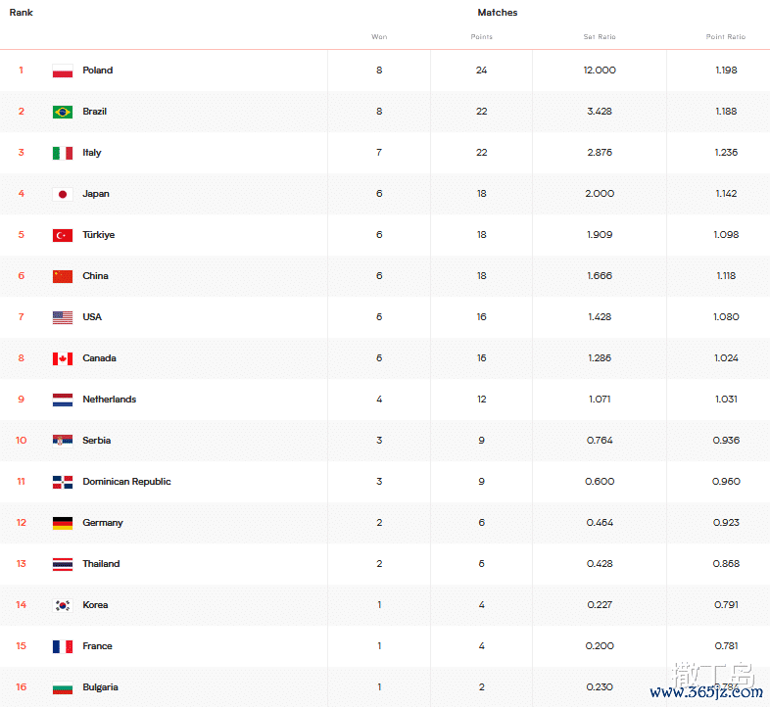This screenshot has height=707, width=770.
Task: Sort by the Won column header
Action: (379, 37)
